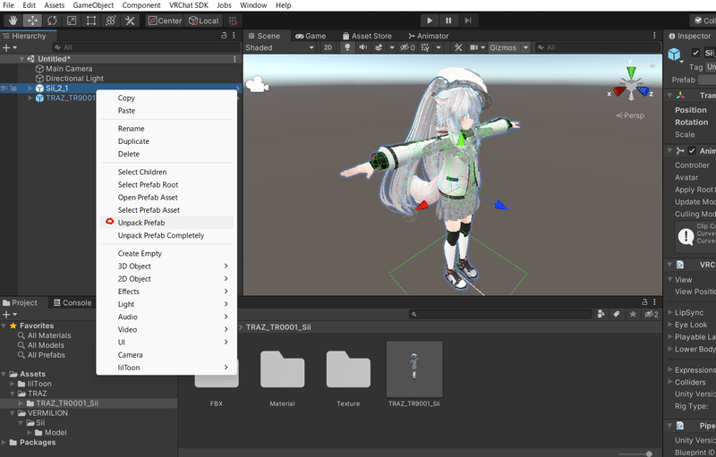The image size is (716, 457).
Task: Open scene component tools icon
Action: [x=458, y=47]
